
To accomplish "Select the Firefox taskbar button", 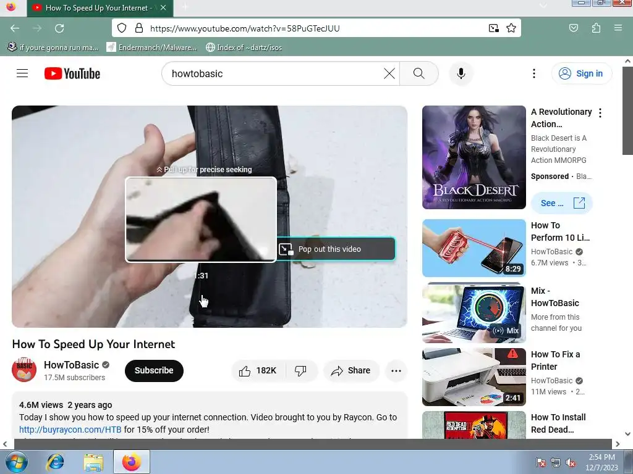I will 132,462.
